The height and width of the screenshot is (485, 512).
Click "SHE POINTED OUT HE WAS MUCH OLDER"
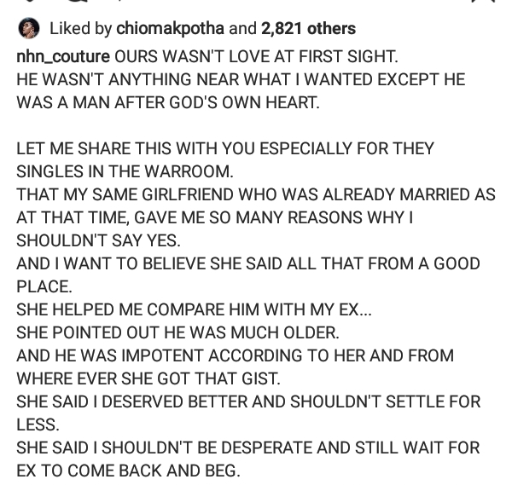pos(177,332)
